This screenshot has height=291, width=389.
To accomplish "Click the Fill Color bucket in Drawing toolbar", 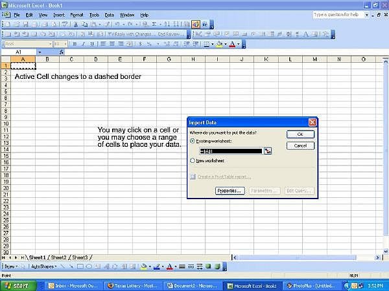I will click(x=144, y=266).
